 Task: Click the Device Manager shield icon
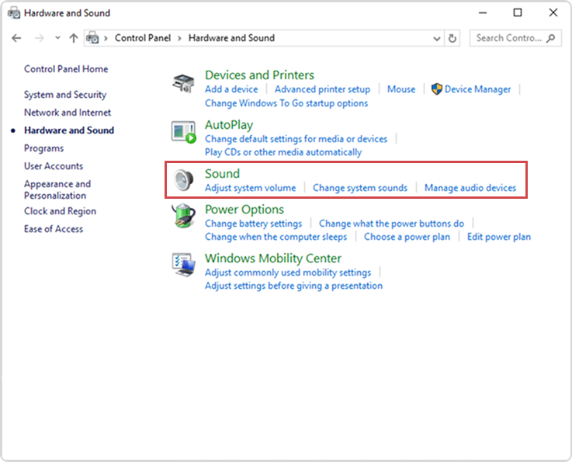436,89
